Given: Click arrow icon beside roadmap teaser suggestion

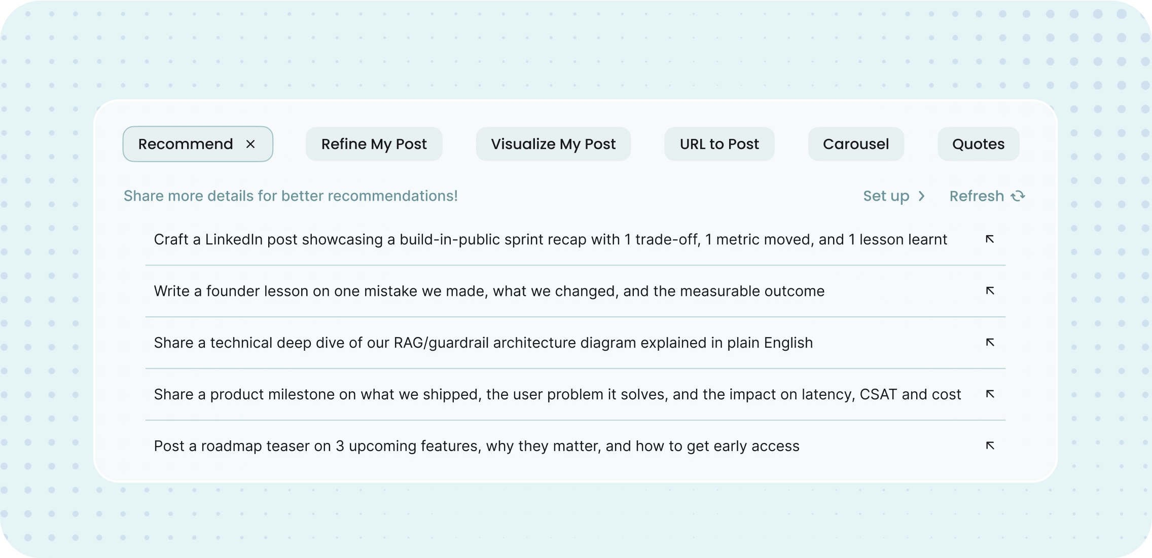Looking at the screenshot, I should [x=990, y=446].
